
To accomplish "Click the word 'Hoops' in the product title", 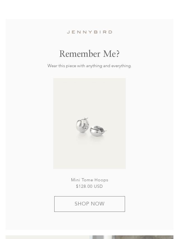I will click(x=101, y=180).
